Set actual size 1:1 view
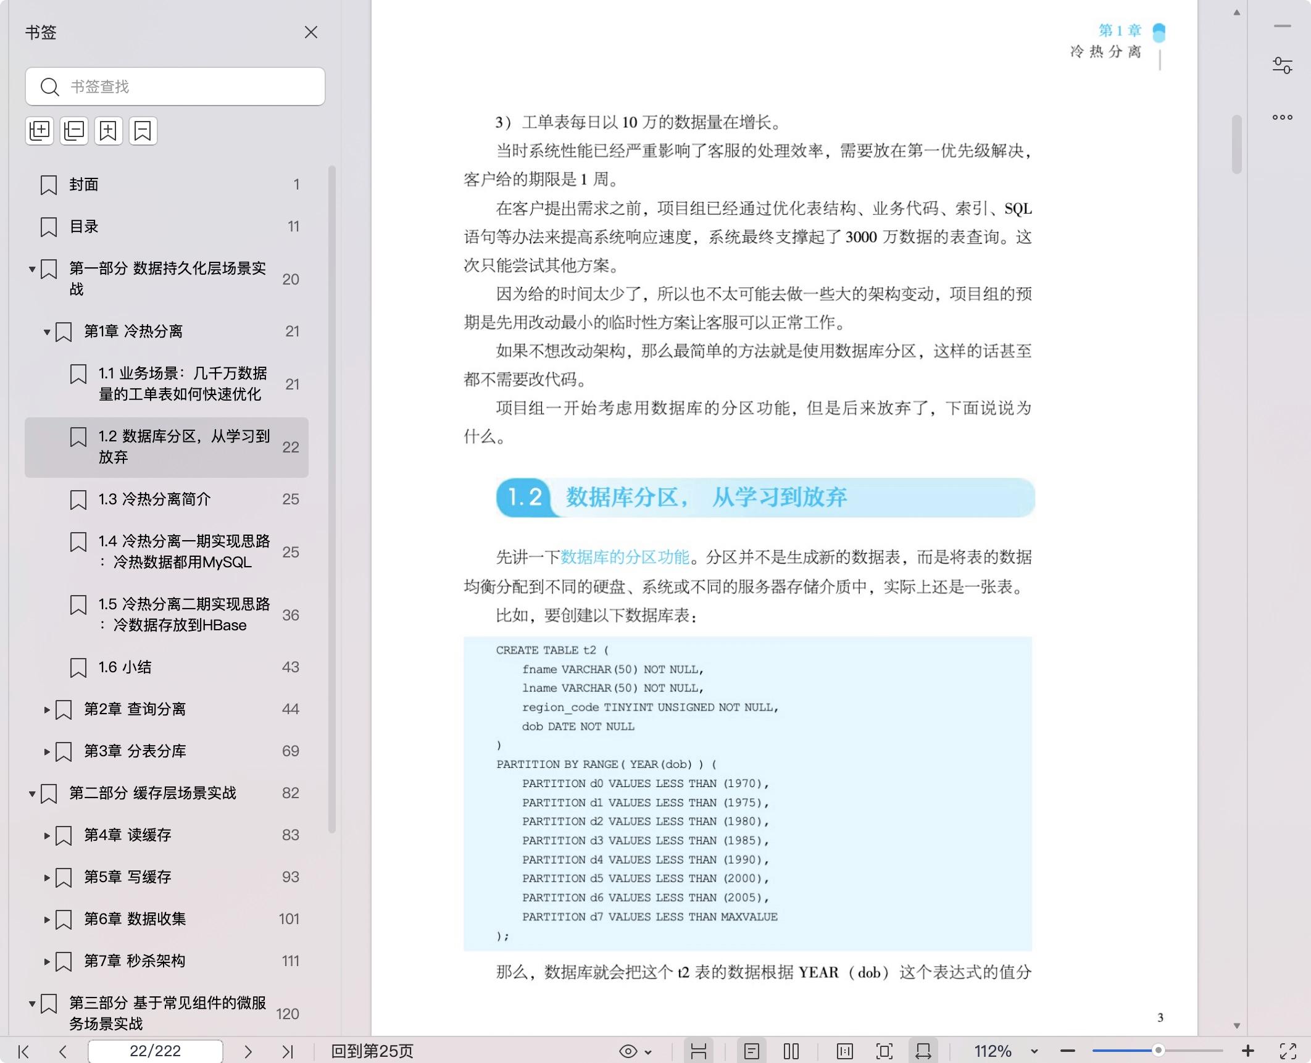 point(845,1051)
